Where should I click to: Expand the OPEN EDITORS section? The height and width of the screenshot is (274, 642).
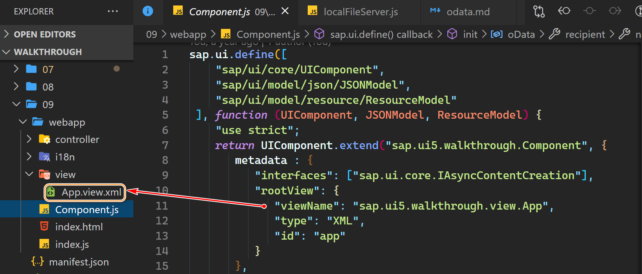[6, 34]
